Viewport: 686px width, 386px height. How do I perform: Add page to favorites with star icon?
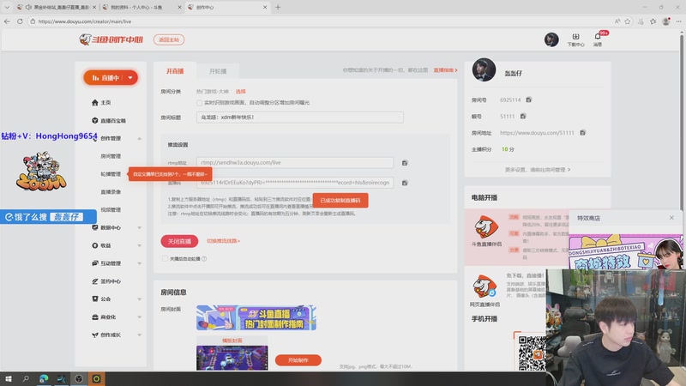pyautogui.click(x=628, y=21)
